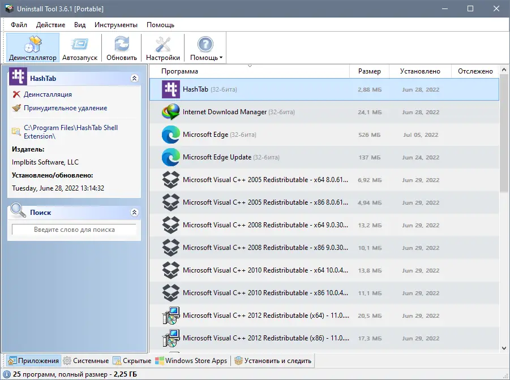
Task: Click the sort arrow on the Программа column
Action: 249,66
